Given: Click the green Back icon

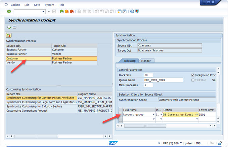Looking at the screenshot, I should click(x=62, y=11).
